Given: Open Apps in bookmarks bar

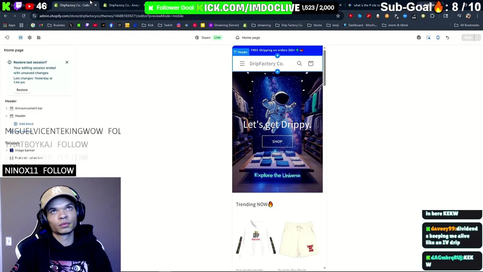Looking at the screenshot, I should [9, 25].
